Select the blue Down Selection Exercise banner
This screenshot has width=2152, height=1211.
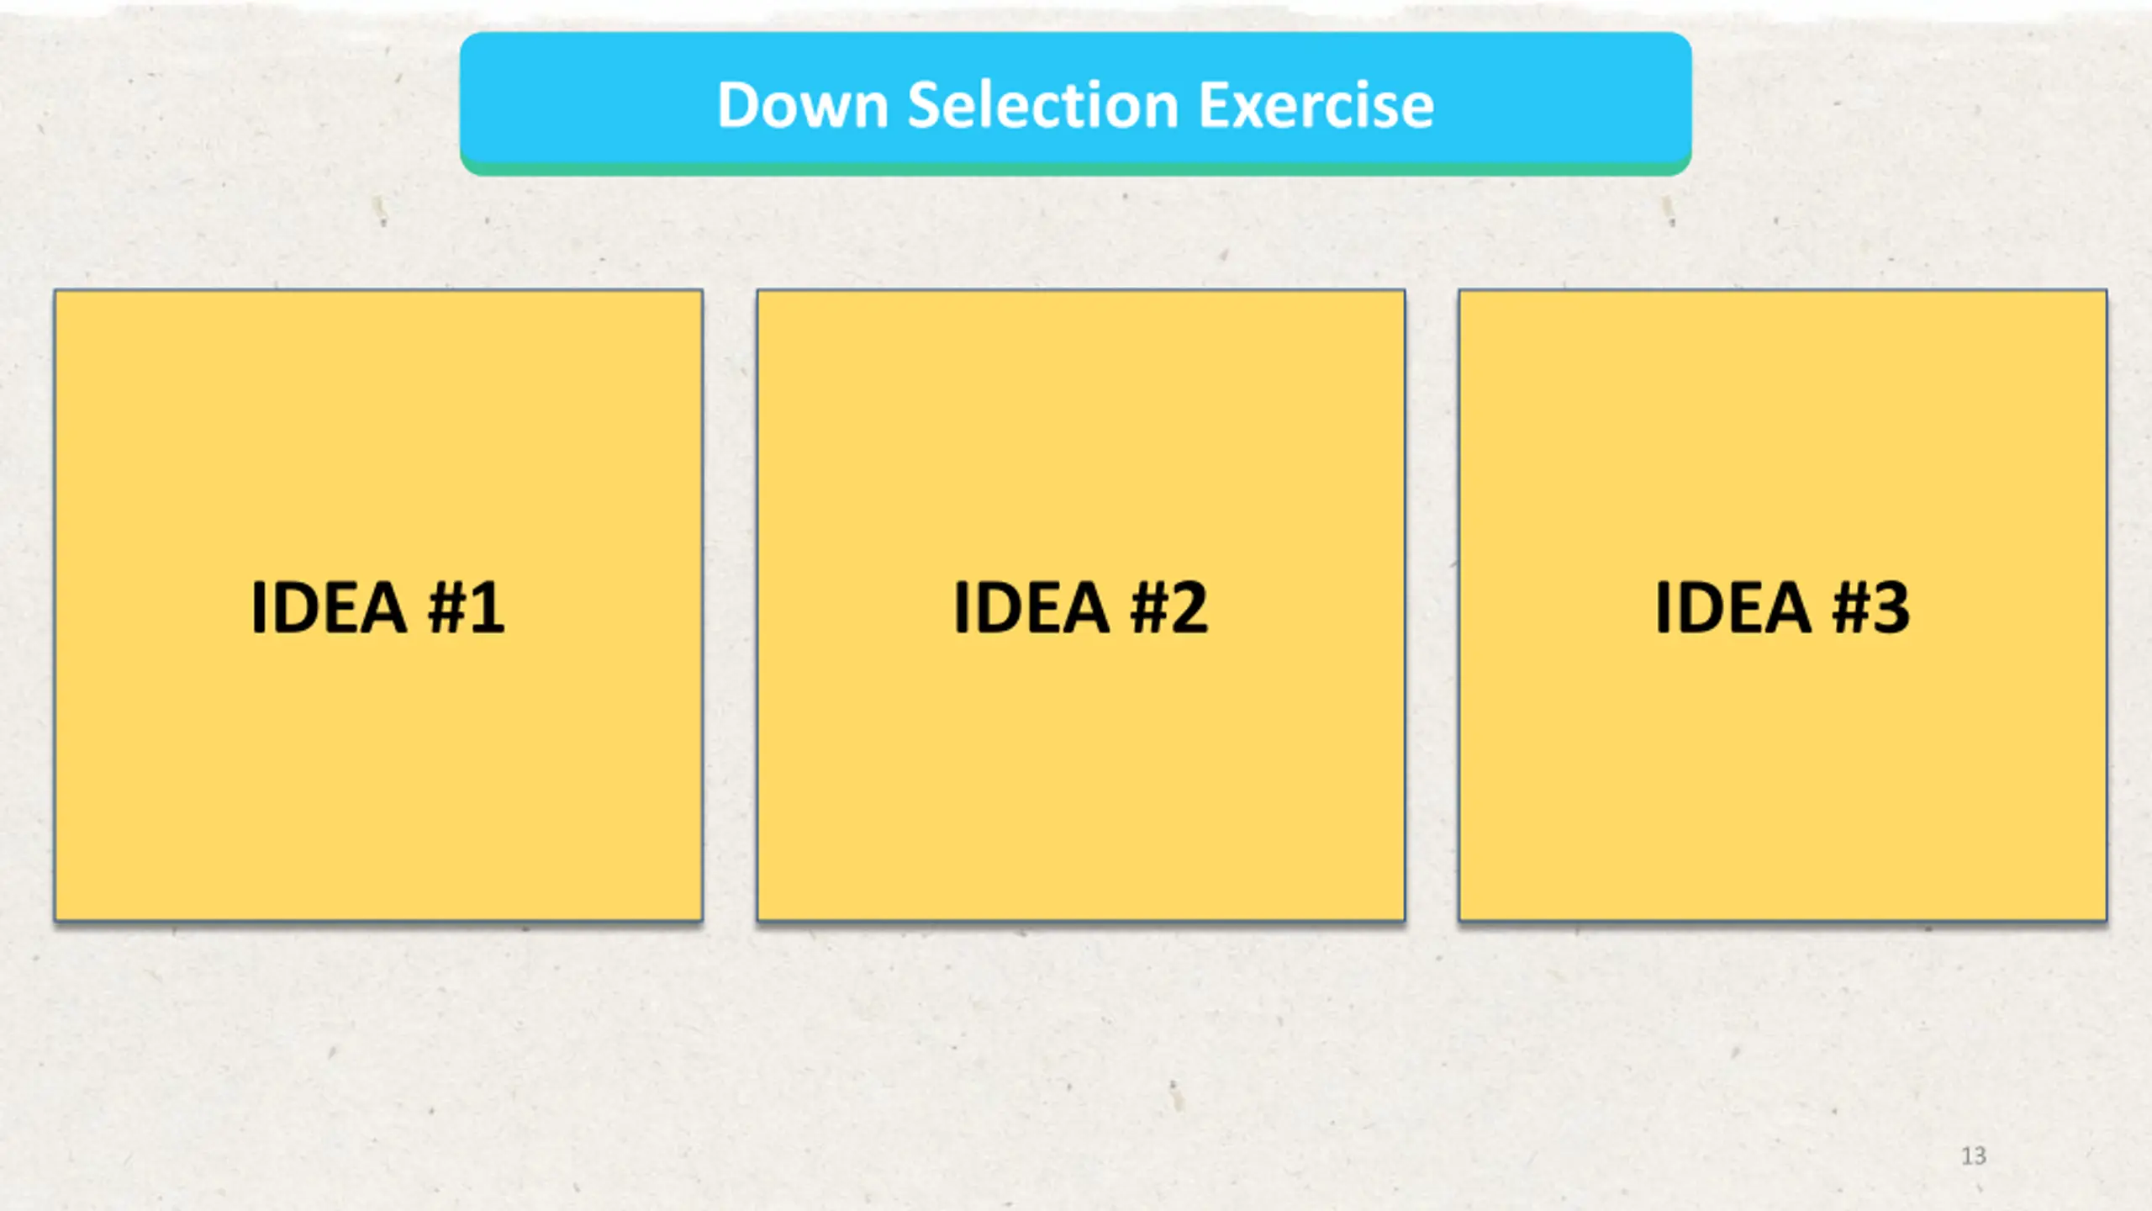pyautogui.click(x=1075, y=103)
